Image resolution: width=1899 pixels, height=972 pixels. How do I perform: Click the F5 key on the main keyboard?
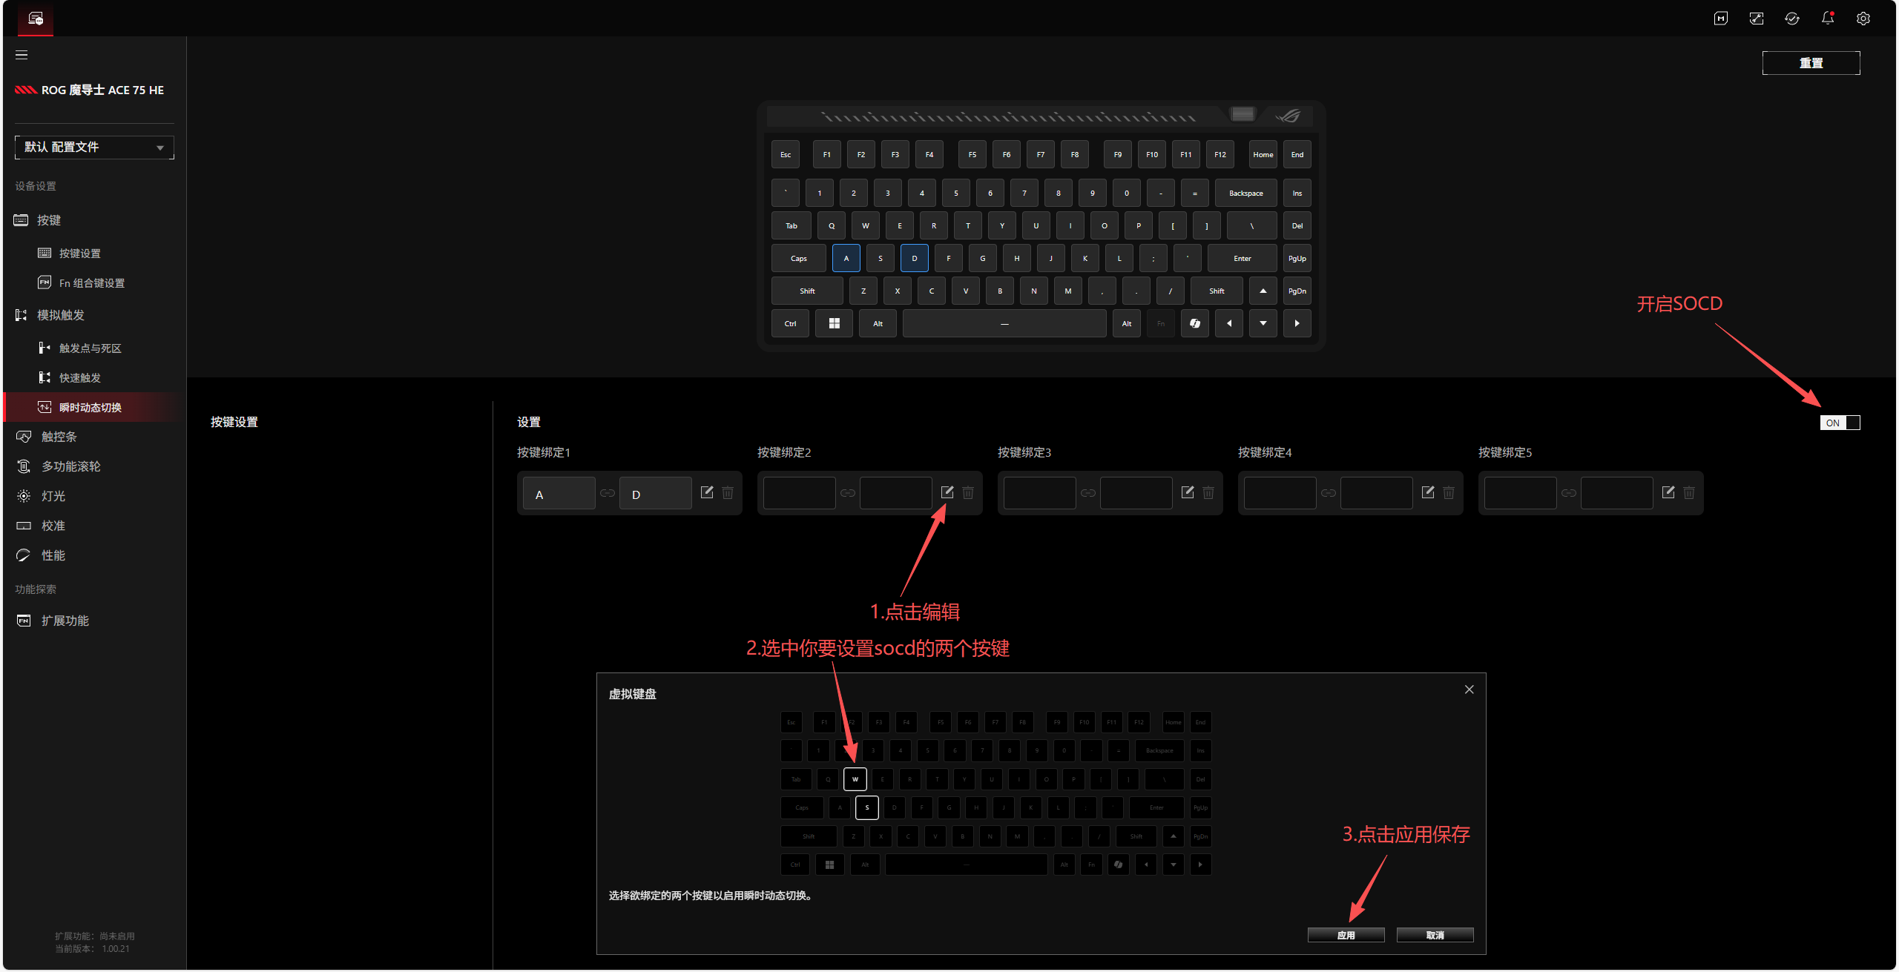pos(972,155)
